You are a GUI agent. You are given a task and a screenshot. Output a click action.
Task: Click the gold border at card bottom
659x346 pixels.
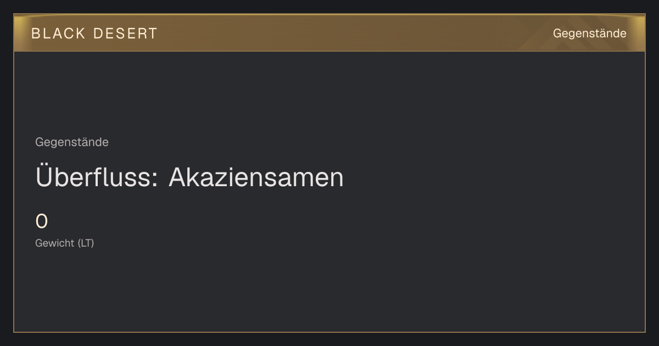pyautogui.click(x=329, y=332)
